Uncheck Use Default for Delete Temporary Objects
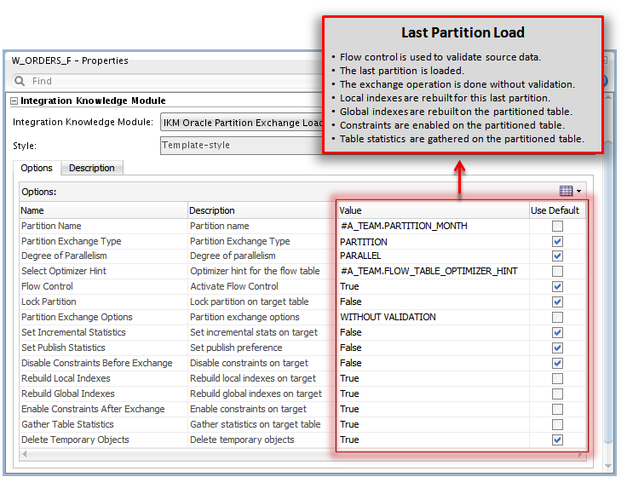This screenshot has width=627, height=477. tap(557, 440)
